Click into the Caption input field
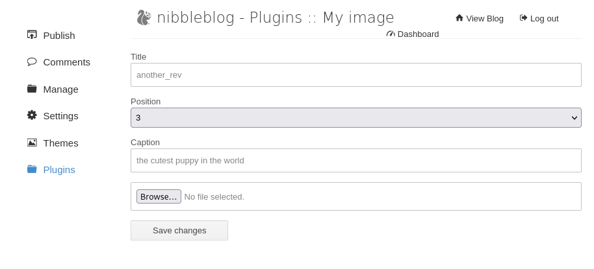The height and width of the screenshot is (269, 594). pyautogui.click(x=355, y=161)
